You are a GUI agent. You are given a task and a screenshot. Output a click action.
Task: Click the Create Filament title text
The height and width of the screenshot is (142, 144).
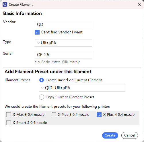pos(21,5)
